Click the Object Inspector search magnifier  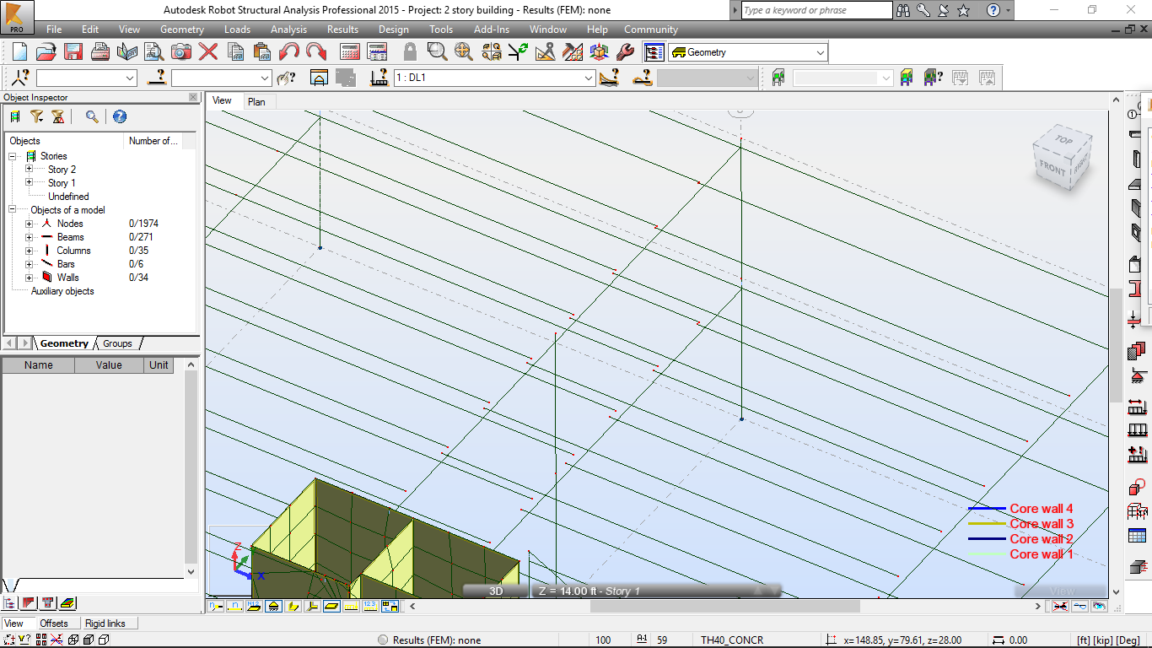[x=92, y=116]
